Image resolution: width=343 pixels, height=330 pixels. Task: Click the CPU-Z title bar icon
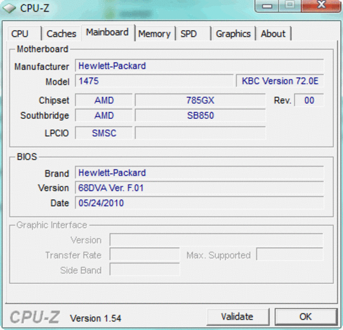pos(9,8)
